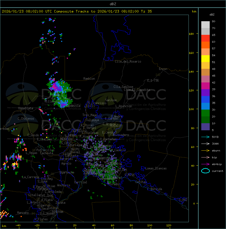Select the bright green swatch near 30
The width and height of the screenshot is (226, 229).
(x=205, y=113)
